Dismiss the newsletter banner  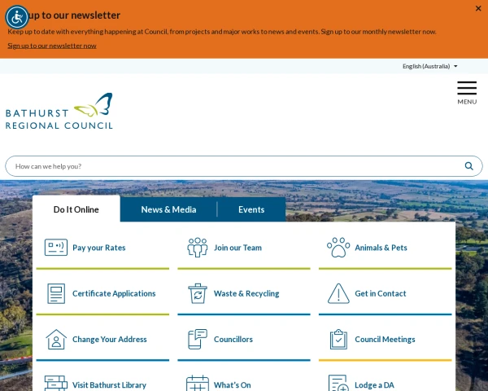point(478,8)
